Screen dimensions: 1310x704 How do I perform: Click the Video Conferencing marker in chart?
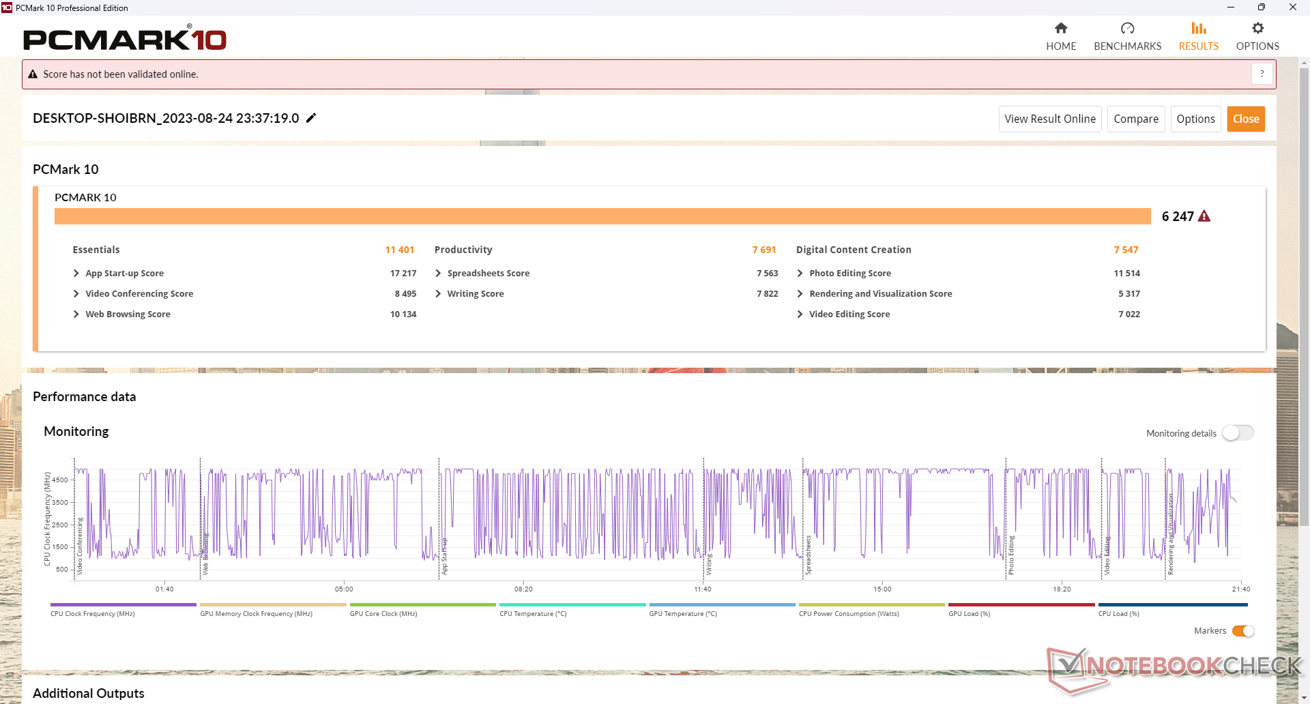[x=79, y=546]
